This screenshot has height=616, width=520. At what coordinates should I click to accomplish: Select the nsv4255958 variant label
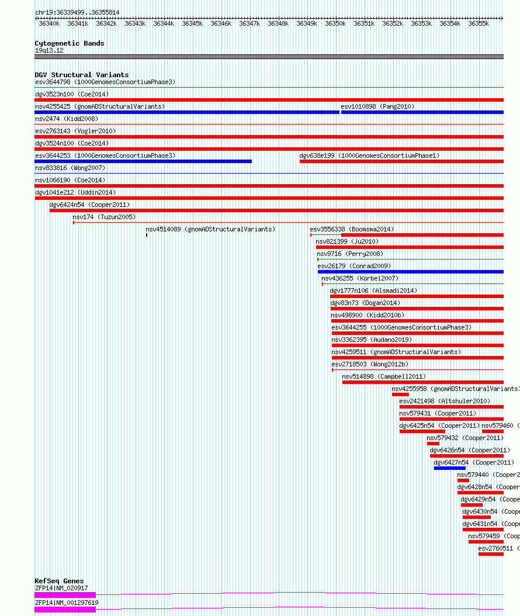(455, 389)
